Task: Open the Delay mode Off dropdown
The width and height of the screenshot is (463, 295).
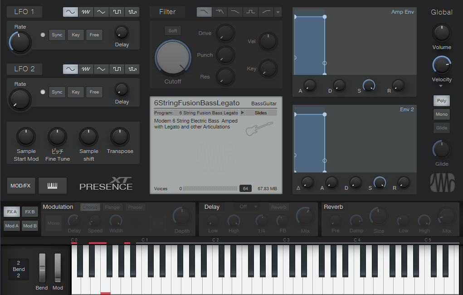Action: coord(249,207)
